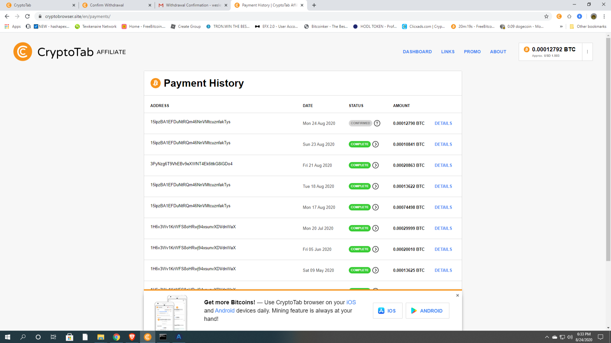Viewport: 611px width, 343px height.
Task: Click the CONFIRMED status badge
Action: tap(360, 123)
